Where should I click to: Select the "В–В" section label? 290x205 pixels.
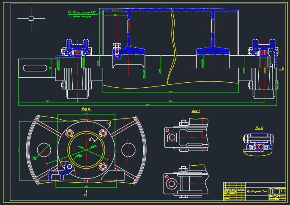pos(259,128)
